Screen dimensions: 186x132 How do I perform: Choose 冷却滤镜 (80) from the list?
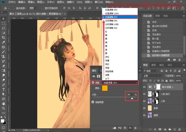[120, 21]
